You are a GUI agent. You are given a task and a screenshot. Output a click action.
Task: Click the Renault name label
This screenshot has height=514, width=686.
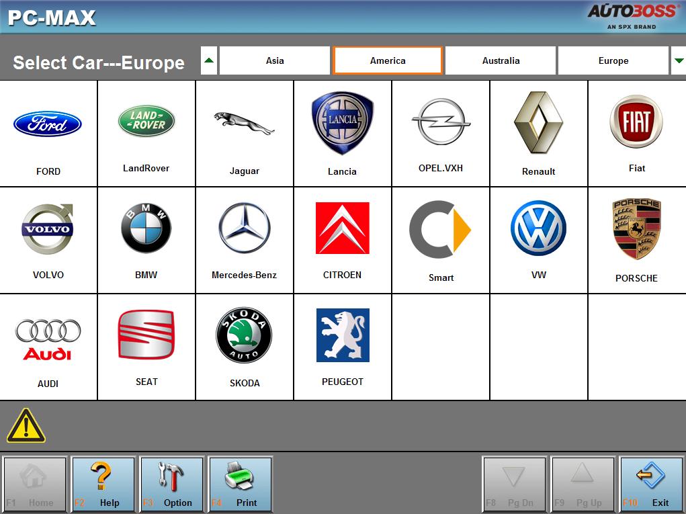(x=539, y=171)
